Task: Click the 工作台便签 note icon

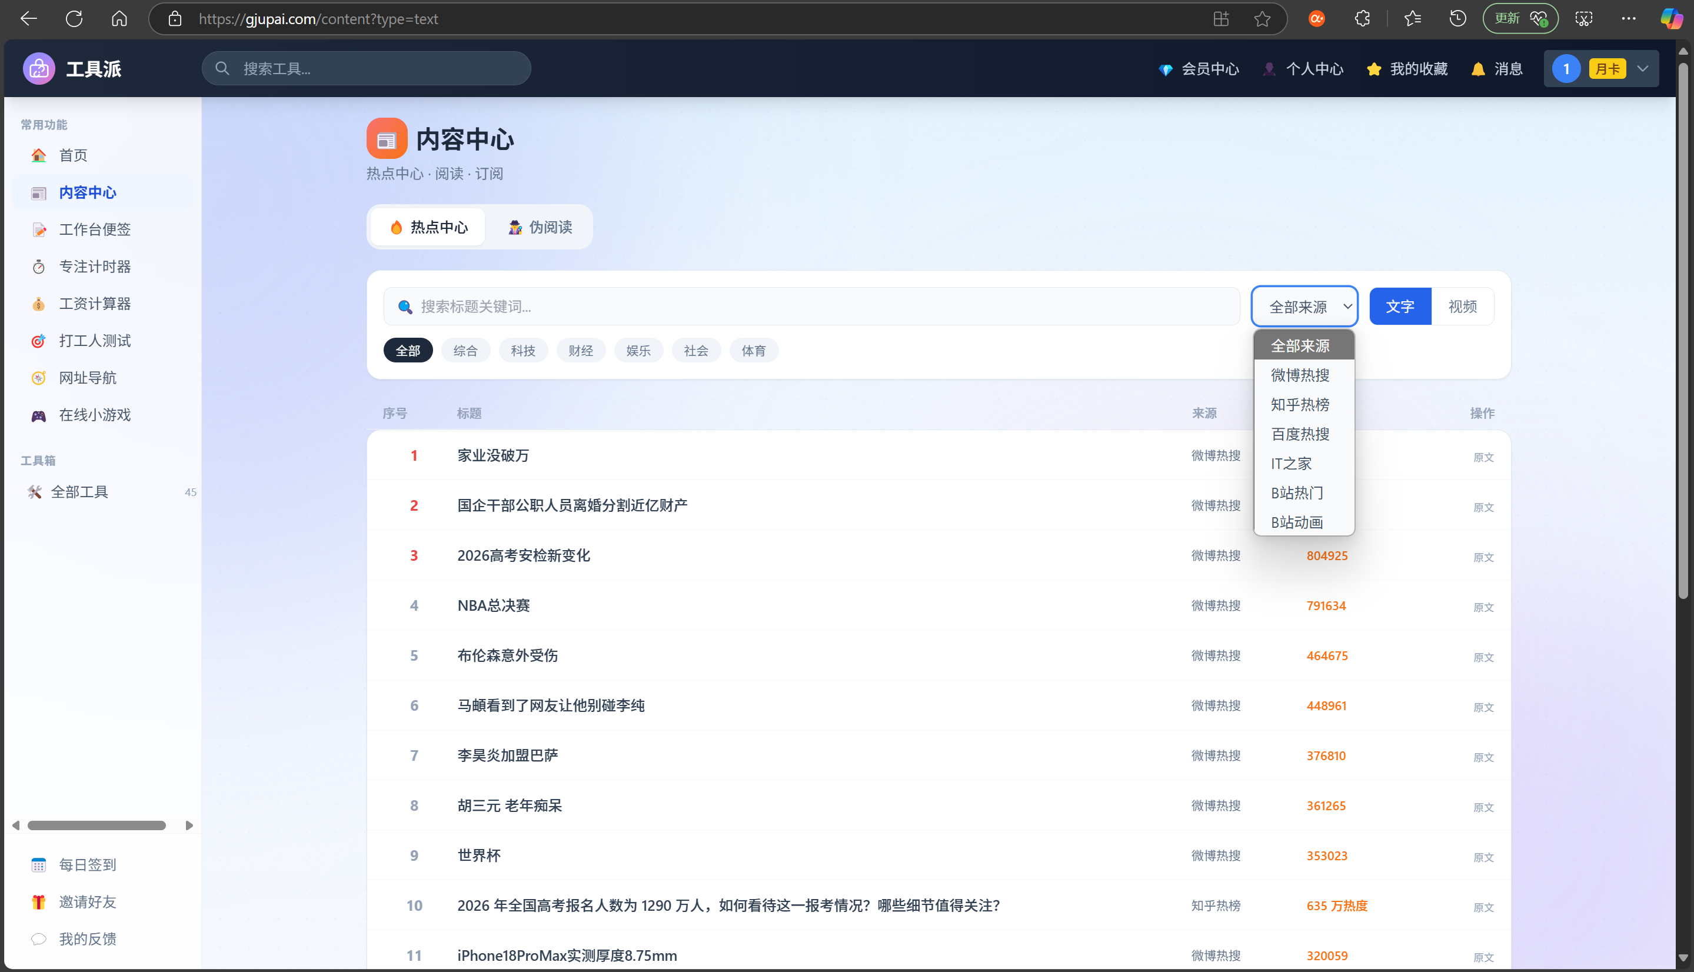Action: pos(39,229)
